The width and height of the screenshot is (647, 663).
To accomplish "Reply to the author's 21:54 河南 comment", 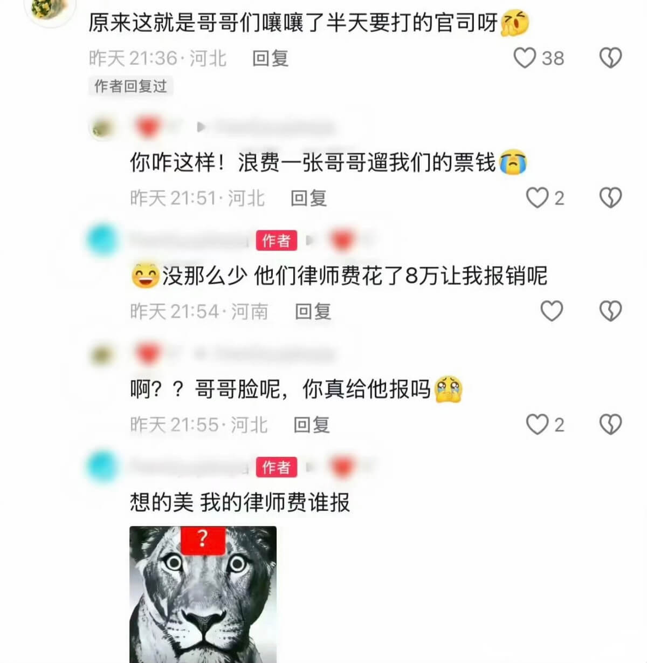I will [x=313, y=312].
